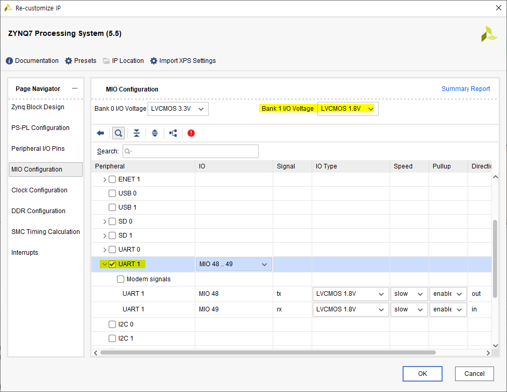The width and height of the screenshot is (507, 392).
Task: Open the Summary Report link
Action: (465, 89)
